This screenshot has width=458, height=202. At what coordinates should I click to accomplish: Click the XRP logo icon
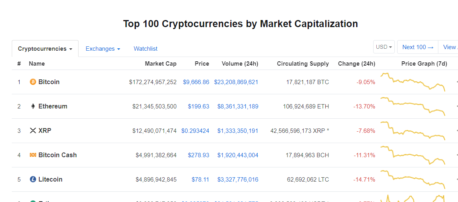tap(33, 131)
